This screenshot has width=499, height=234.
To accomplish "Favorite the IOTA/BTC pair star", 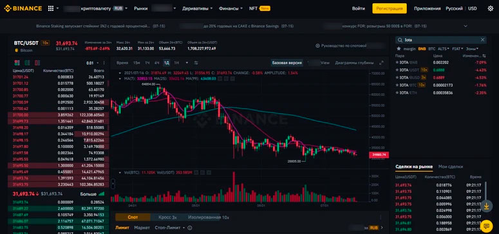I will point(397,85).
